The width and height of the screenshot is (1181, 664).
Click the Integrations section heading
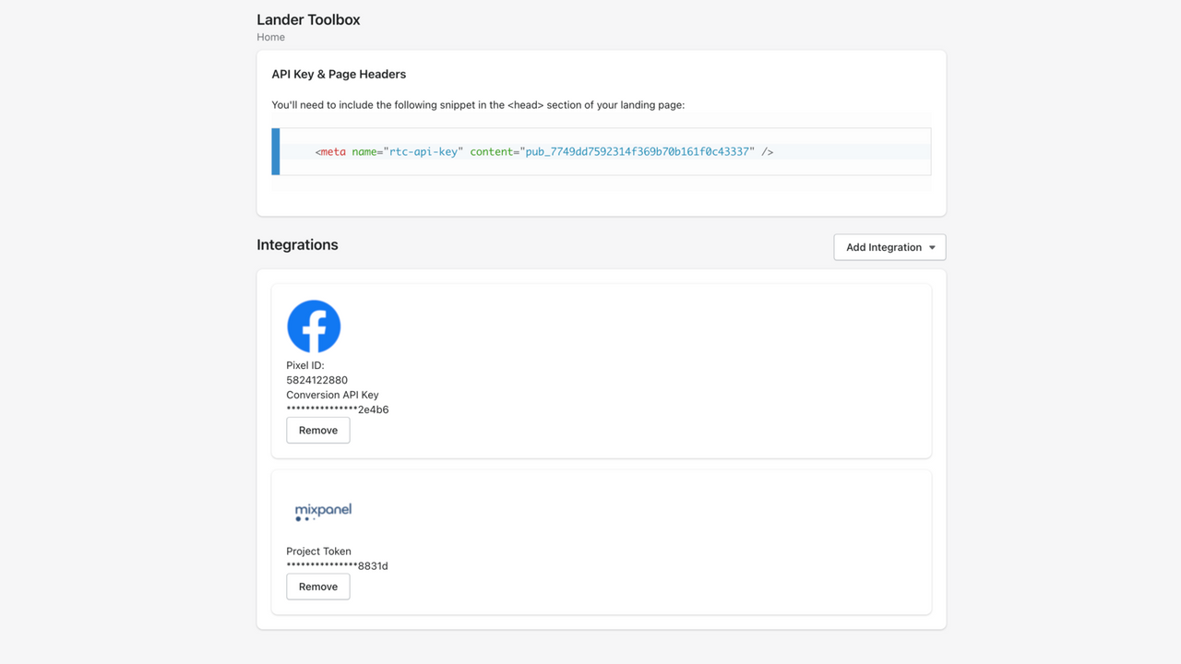click(297, 244)
